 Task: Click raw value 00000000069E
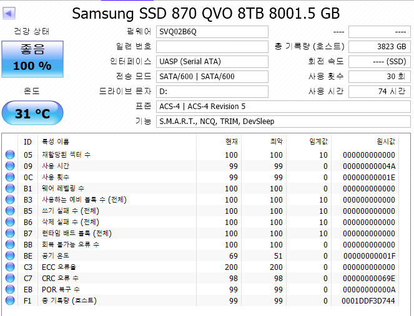[x=369, y=279]
